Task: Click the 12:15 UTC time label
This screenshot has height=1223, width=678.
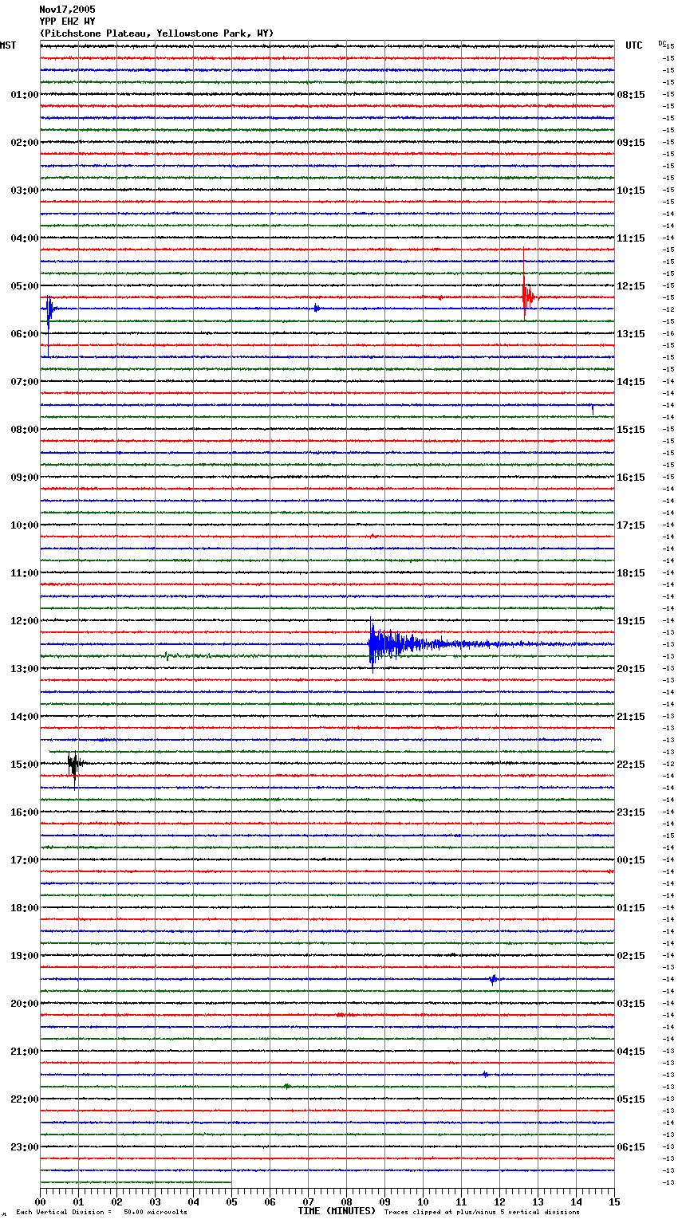Action: [631, 286]
